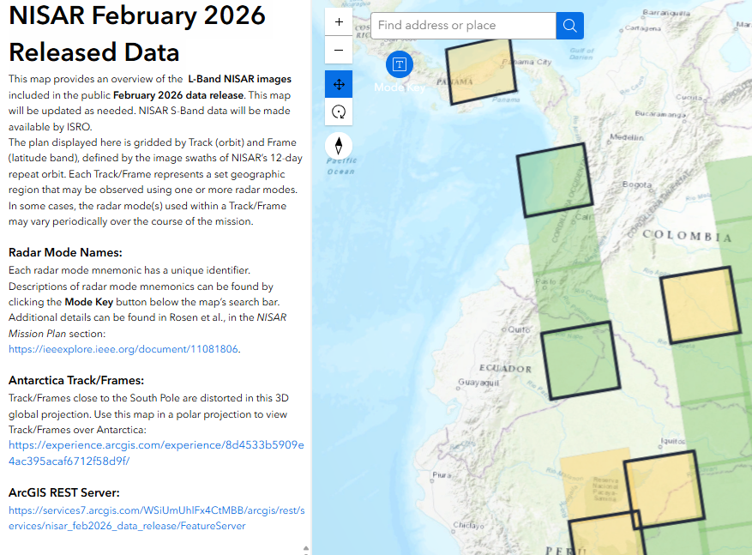The width and height of the screenshot is (752, 555).
Task: Open the ArcGIS REST FeatureServer link
Action: point(156,518)
